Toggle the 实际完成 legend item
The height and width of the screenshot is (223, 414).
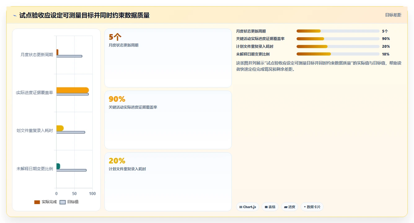pos(45,202)
